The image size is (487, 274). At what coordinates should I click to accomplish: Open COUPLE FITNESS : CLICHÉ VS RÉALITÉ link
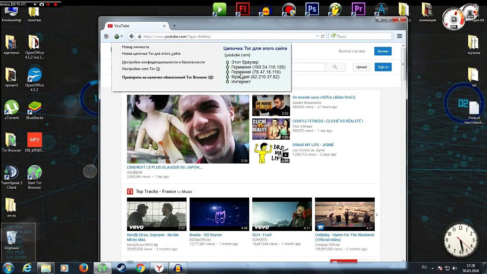328,121
